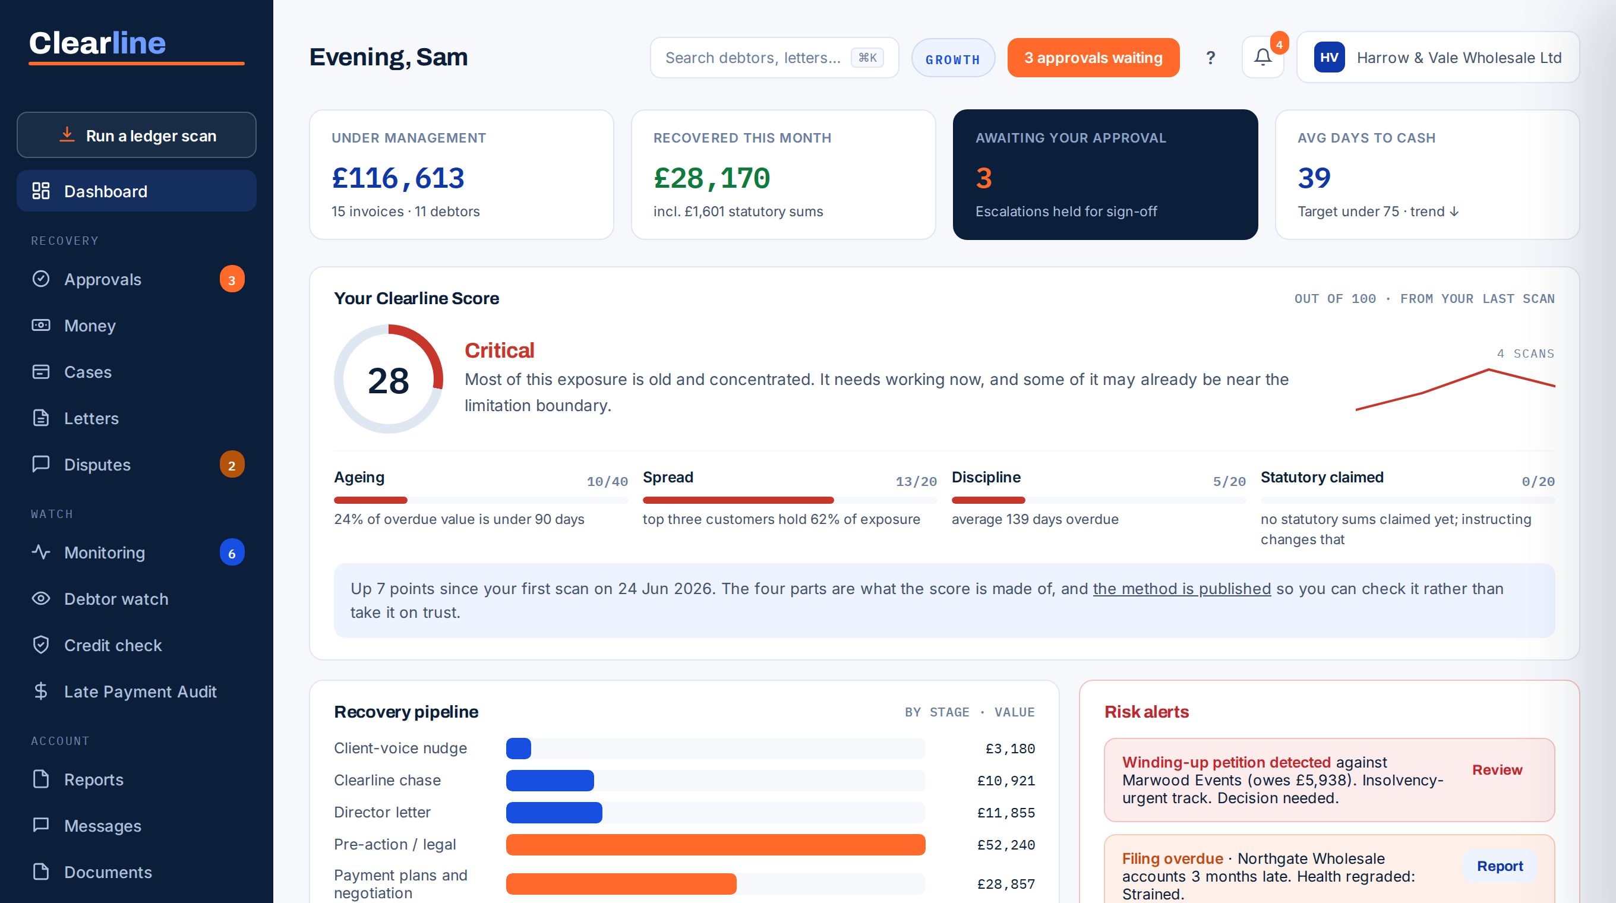Open the Awaiting Your Approval card

click(1105, 174)
